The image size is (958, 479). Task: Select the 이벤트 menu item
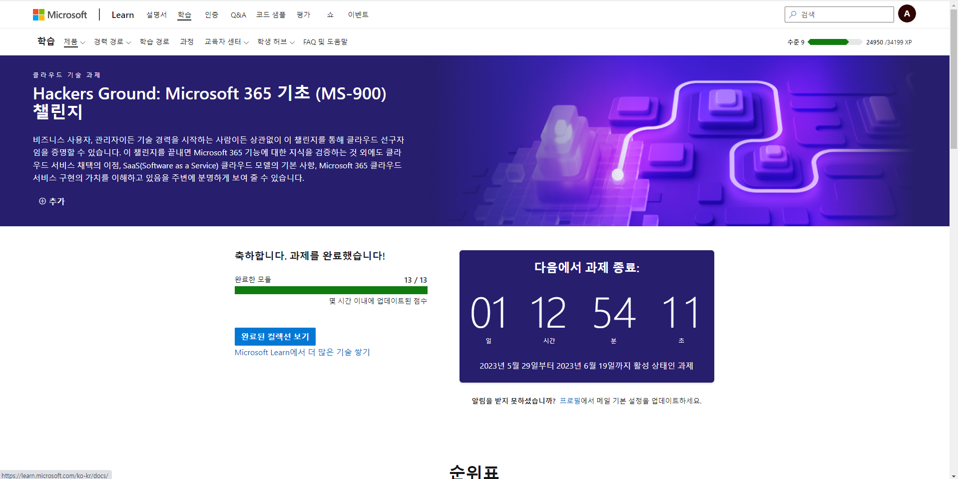coord(358,14)
